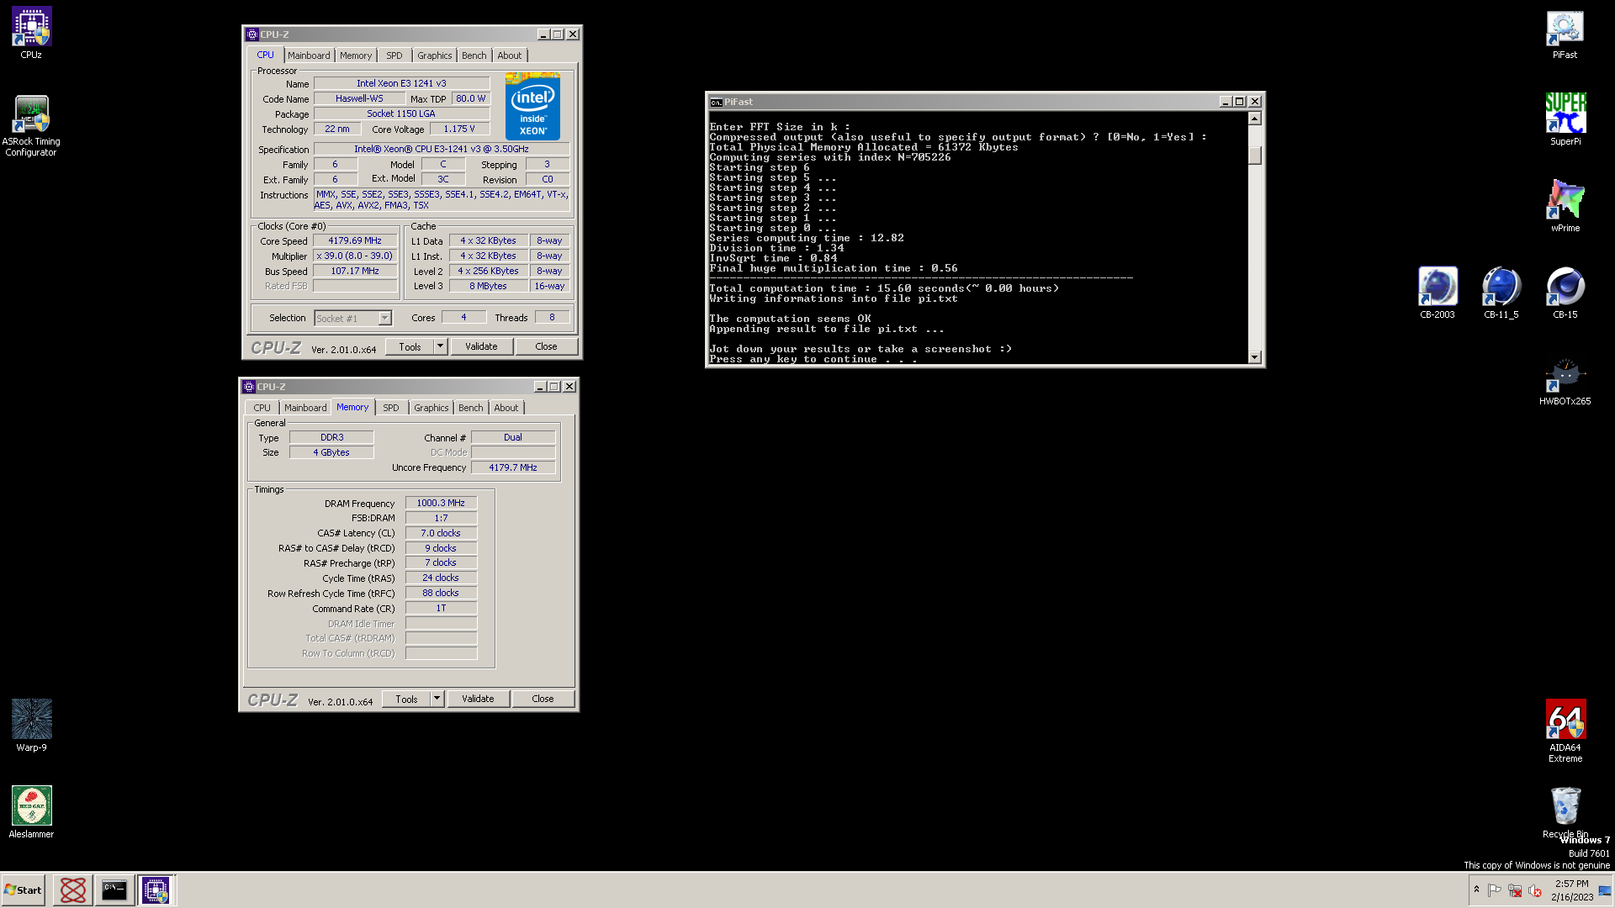
Task: Open Memory tab in top CPU-Z window
Action: (356, 55)
